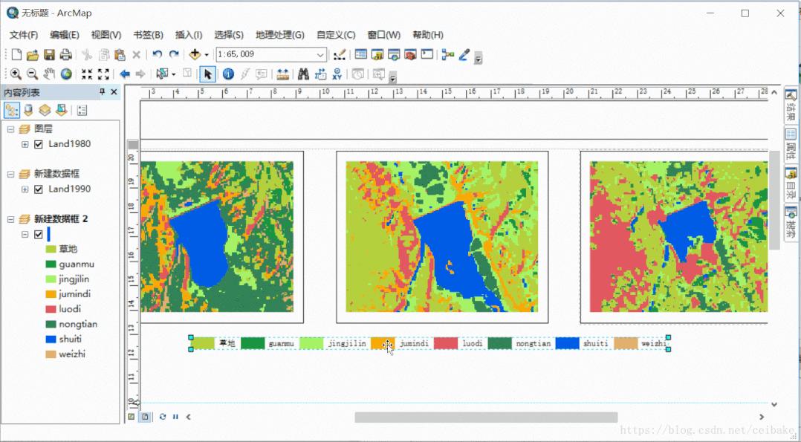Image resolution: width=801 pixels, height=442 pixels.
Task: Zoom to Full Extent globe icon
Action: pyautogui.click(x=66, y=74)
